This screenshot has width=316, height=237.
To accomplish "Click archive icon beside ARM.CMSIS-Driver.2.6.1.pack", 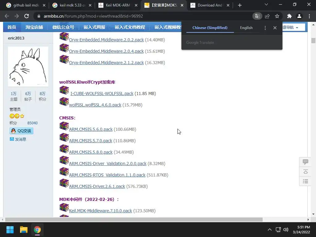I will click(64, 183).
